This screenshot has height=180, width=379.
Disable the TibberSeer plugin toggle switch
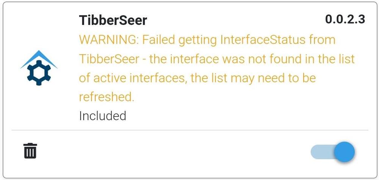[x=333, y=152]
